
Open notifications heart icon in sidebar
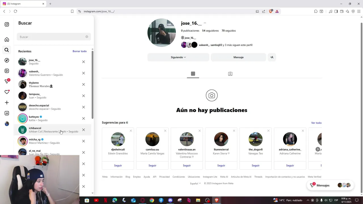point(7,92)
